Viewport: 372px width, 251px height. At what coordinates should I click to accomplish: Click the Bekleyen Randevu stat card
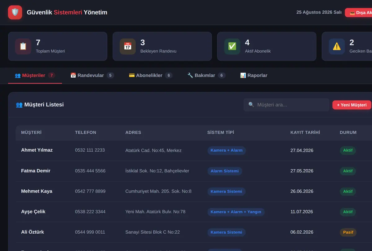162,46
